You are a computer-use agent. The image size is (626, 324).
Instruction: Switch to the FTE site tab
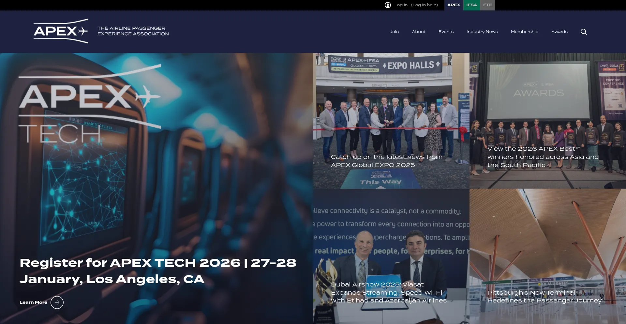(x=487, y=5)
